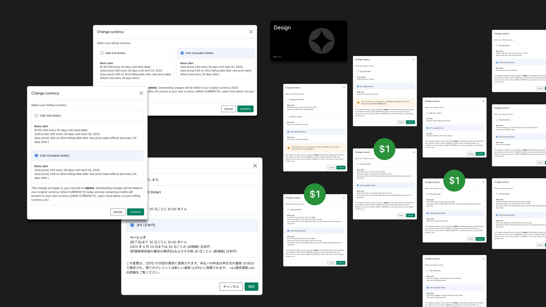Click 'ベーシック' plan heading text
Screen dimensions: 546x307
coord(138,237)
